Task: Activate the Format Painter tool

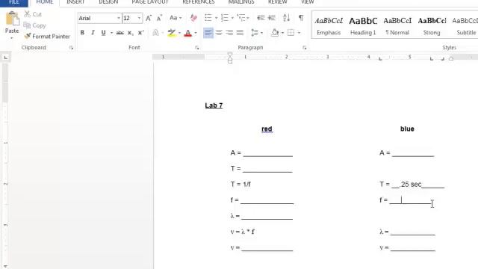Action: click(x=47, y=37)
